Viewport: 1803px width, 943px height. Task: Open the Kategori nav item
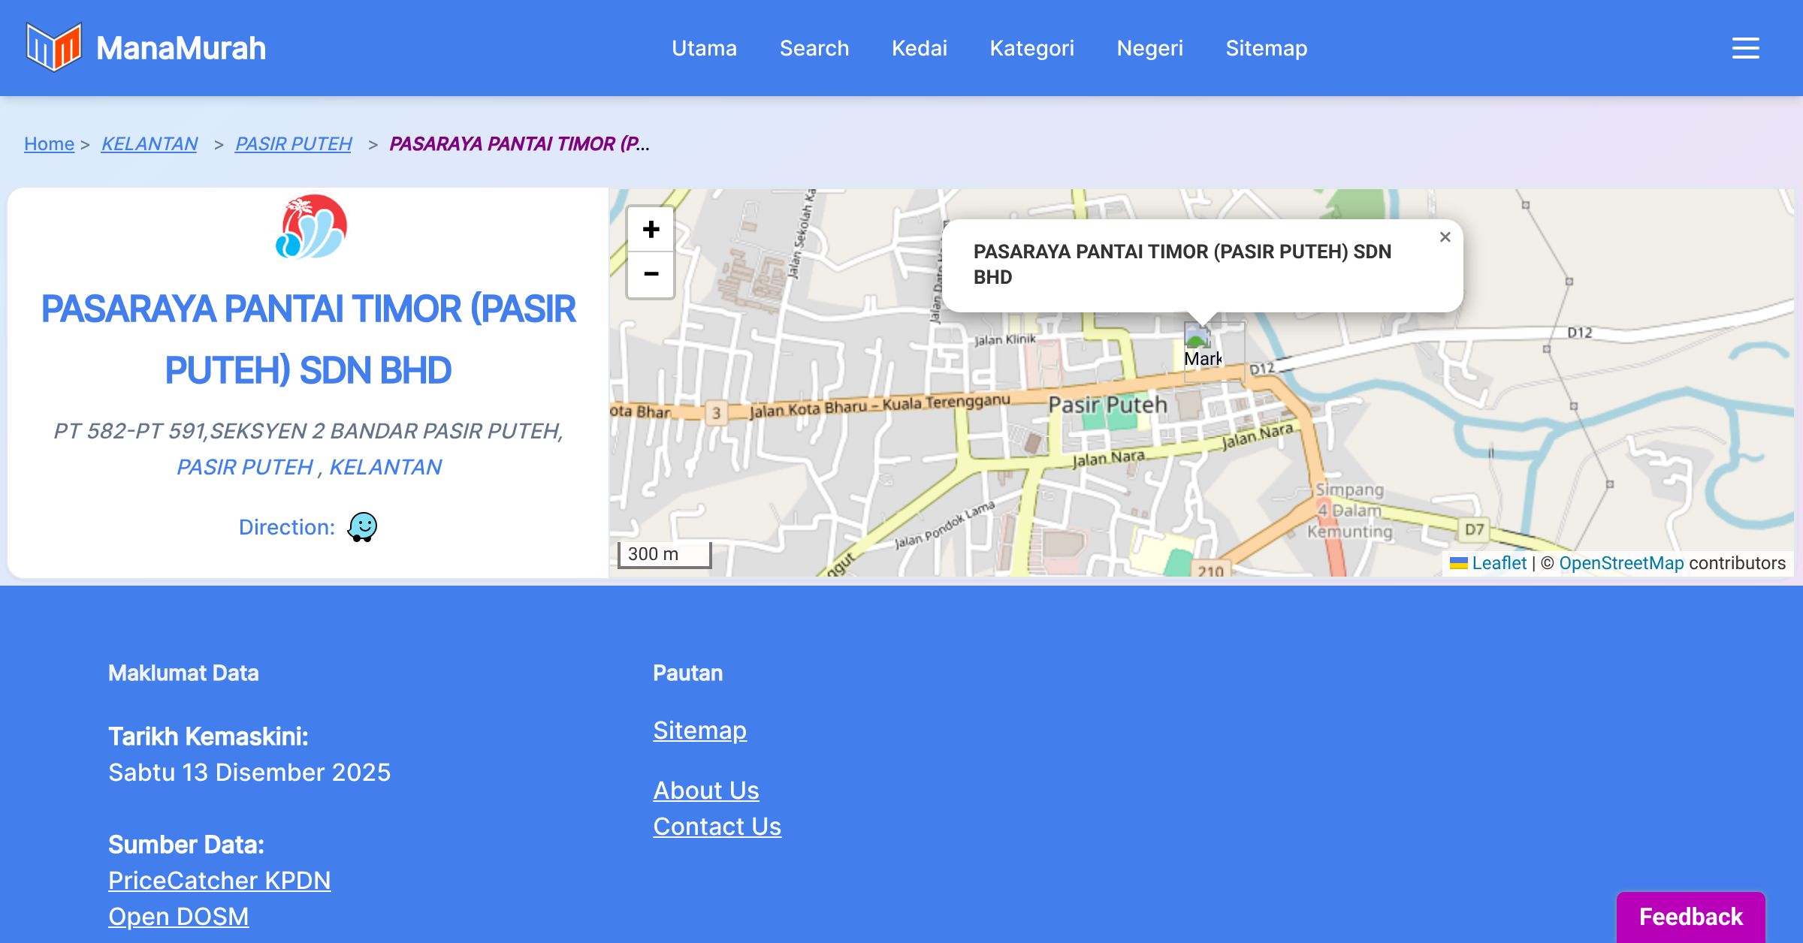(x=1031, y=48)
